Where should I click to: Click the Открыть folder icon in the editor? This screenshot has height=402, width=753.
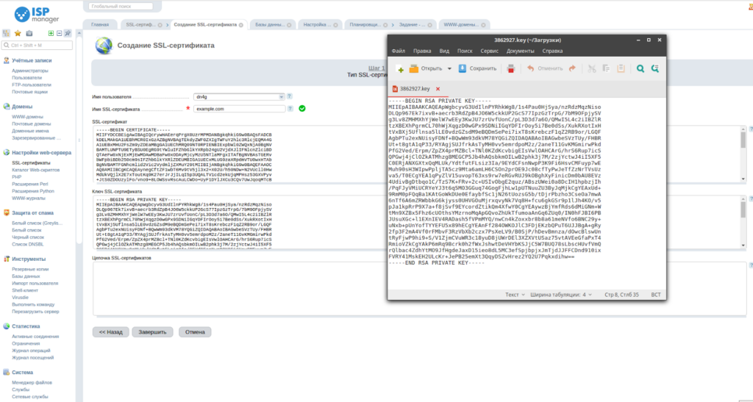(x=414, y=68)
